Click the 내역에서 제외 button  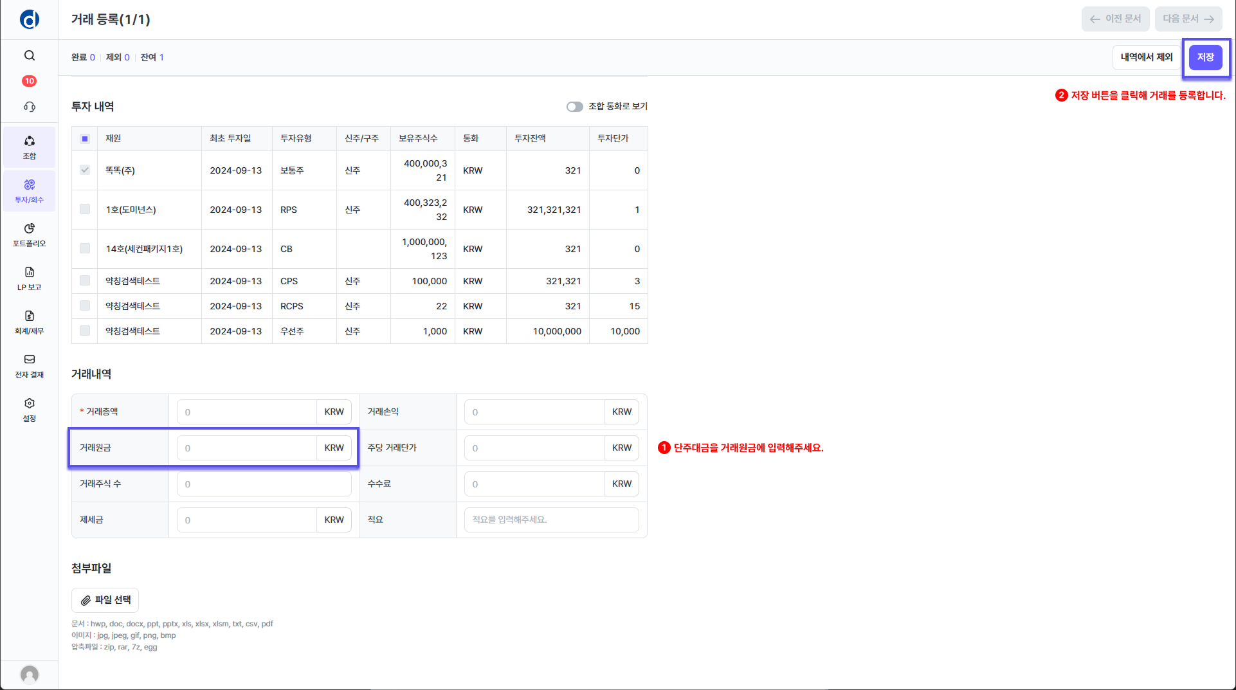(x=1146, y=57)
